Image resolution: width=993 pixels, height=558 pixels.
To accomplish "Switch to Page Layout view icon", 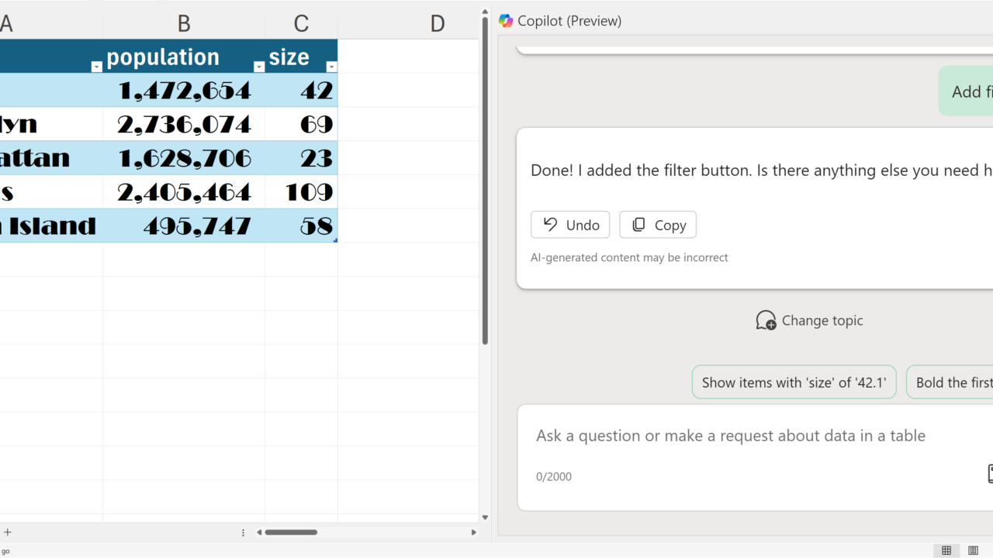I will 973,550.
